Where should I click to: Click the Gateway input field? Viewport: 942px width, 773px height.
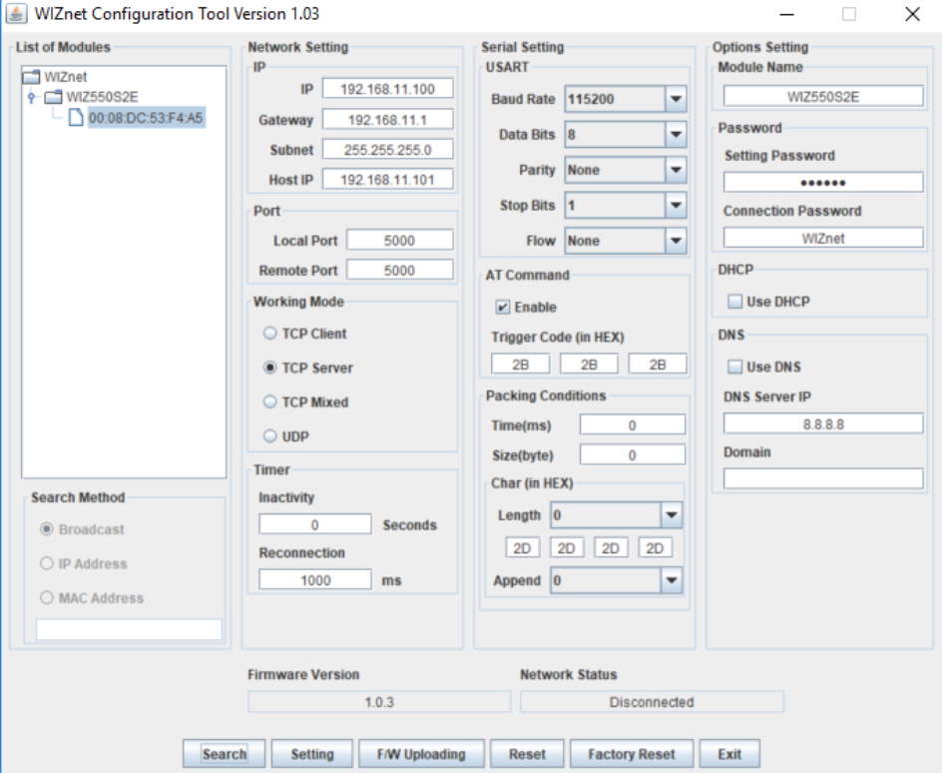tap(387, 120)
